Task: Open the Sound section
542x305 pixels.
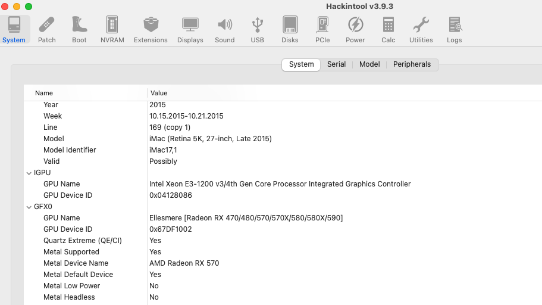Action: tap(225, 29)
